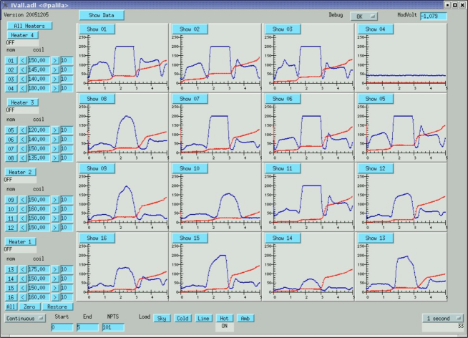Click the decrease arrow for coil 01
Screen dimensions: 468x338
[x=21, y=61]
